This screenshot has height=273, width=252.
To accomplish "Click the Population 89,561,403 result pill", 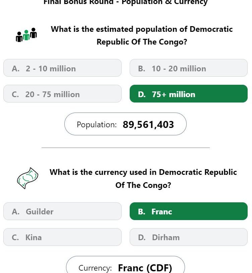I will 125,124.
